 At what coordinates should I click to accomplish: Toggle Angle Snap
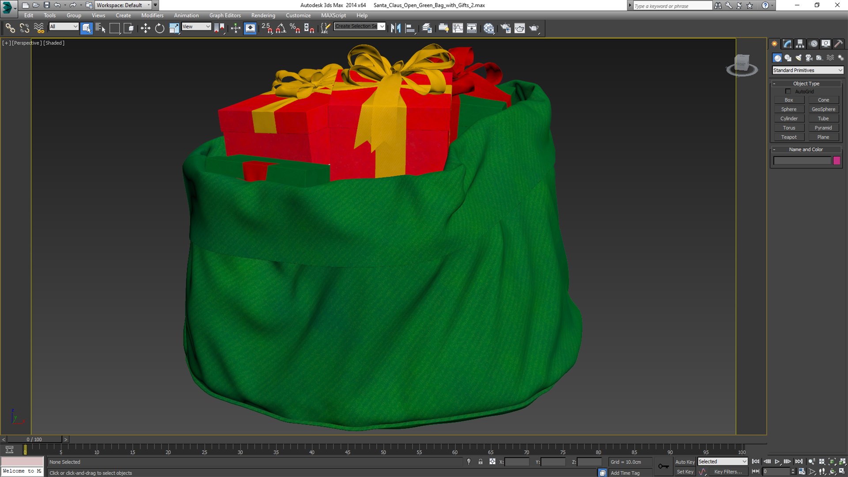click(281, 28)
